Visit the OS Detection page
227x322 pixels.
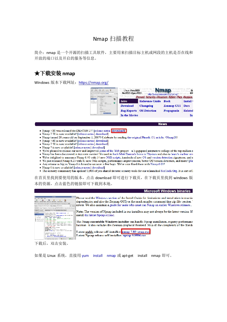pos(148,110)
